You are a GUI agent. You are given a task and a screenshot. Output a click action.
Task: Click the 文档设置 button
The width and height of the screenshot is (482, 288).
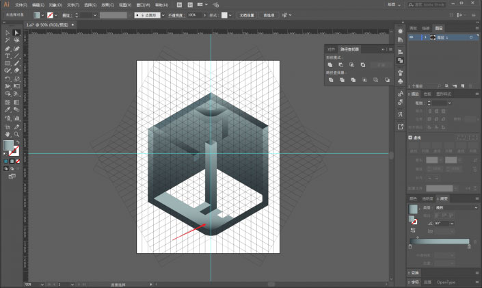coord(247,15)
